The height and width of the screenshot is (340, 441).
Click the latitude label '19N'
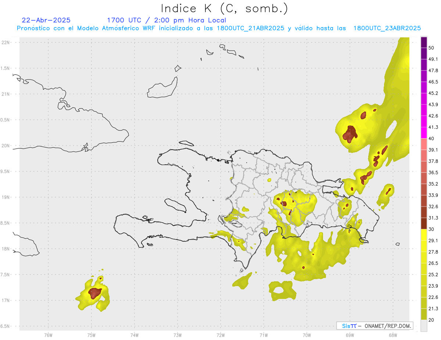6,197
